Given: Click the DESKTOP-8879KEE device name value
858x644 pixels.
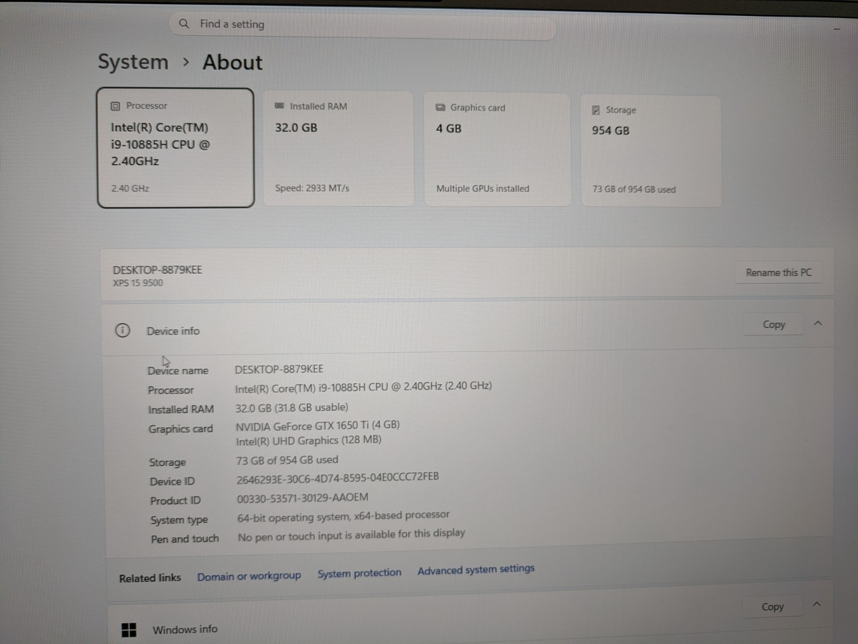Looking at the screenshot, I should click(x=279, y=369).
